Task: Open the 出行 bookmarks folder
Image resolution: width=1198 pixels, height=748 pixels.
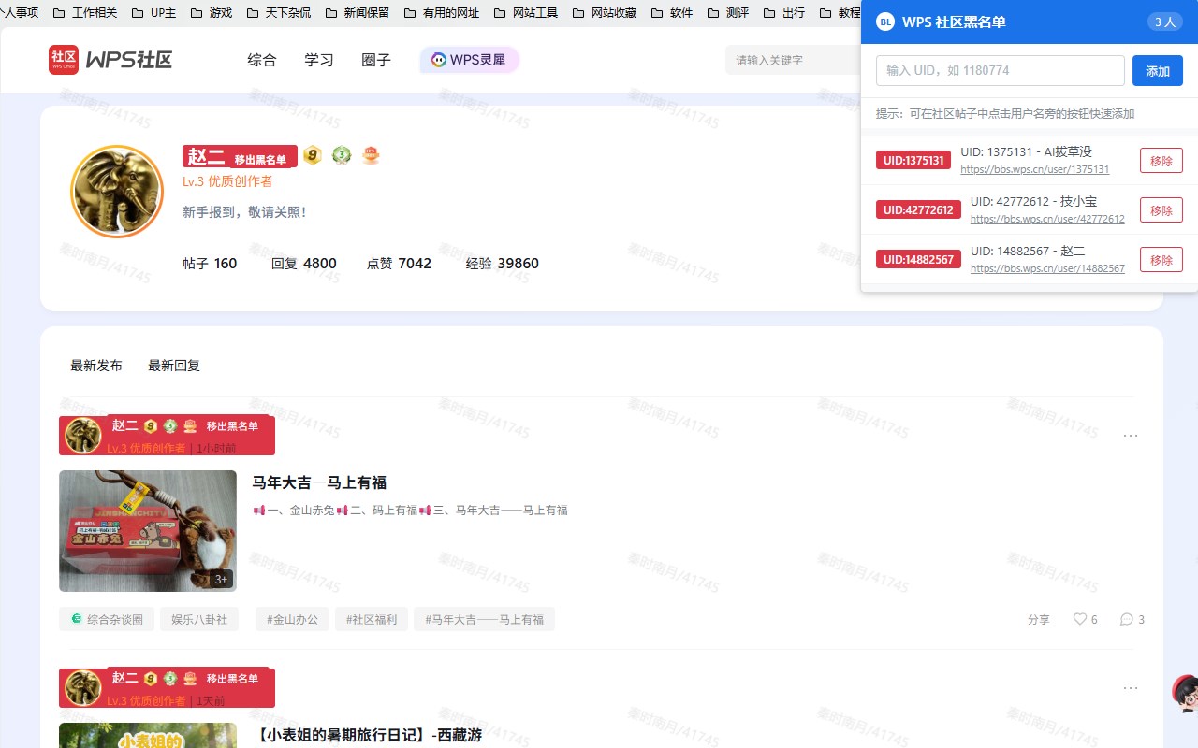Action: [784, 13]
